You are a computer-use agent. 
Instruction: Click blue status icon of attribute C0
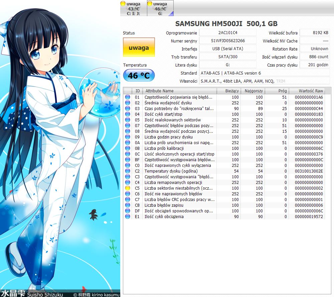point(128,165)
